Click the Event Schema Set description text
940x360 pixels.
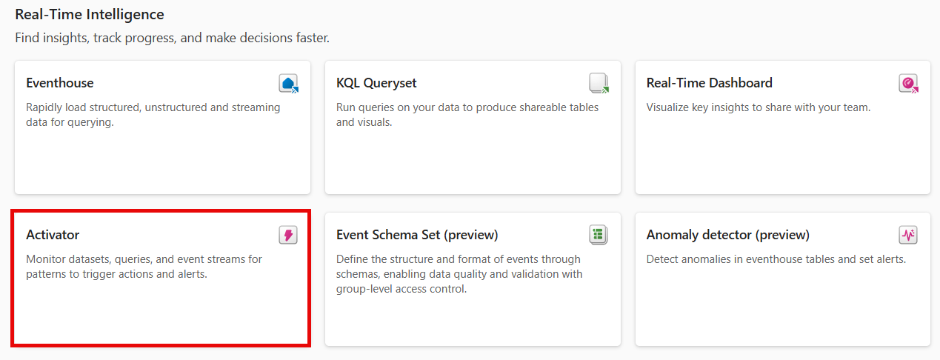(x=459, y=274)
